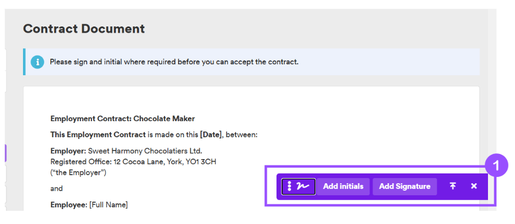Screen dimensions: 515x224
Task: Click the Add initials button
Action: pos(343,187)
